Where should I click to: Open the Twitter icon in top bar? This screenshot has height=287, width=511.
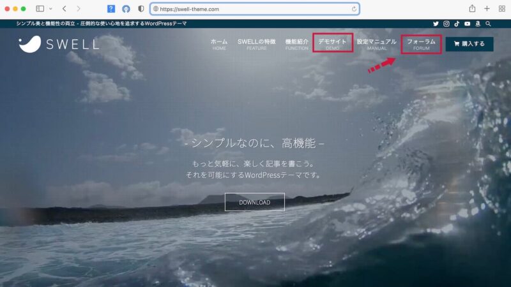[x=436, y=24]
